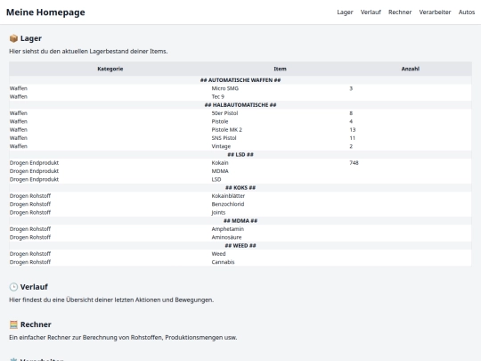Open the Verarbeiter navigation link
Image resolution: width=481 pixels, height=361 pixels.
[435, 12]
